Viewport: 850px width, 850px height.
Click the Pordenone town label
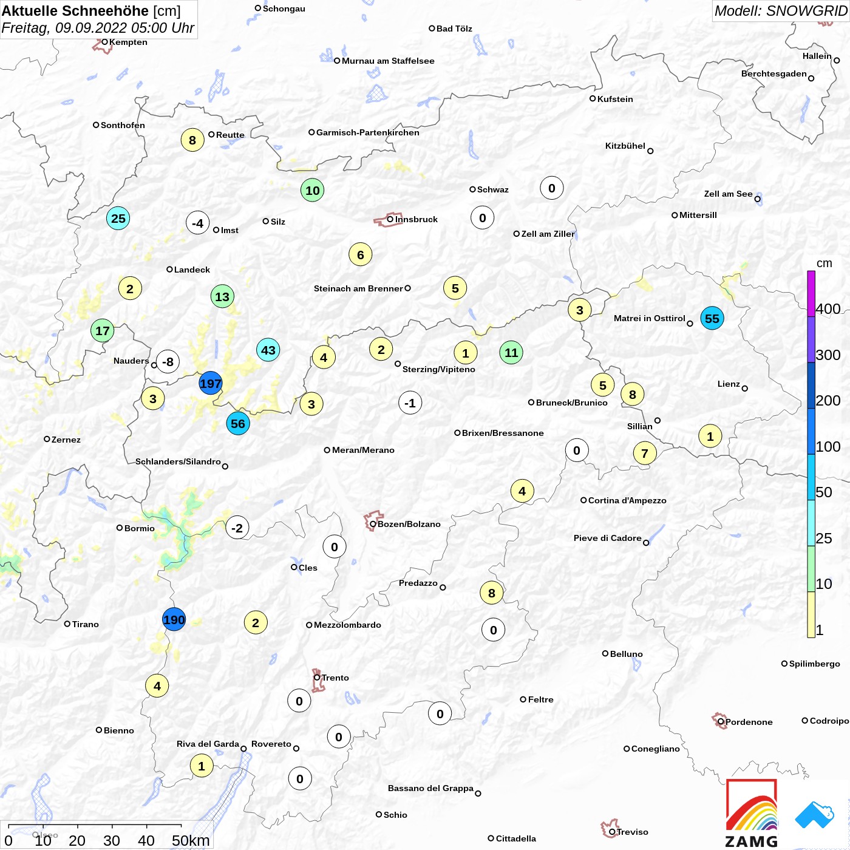pos(749,722)
